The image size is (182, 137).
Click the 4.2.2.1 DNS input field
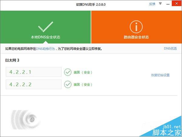[34, 72]
